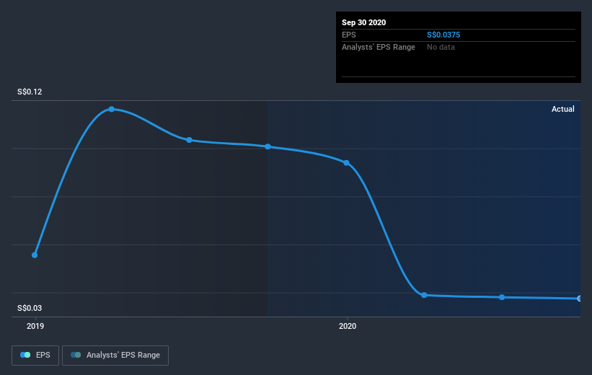Toggle the EPS legend button
Viewport: 592px width, 375px height.
(35, 355)
